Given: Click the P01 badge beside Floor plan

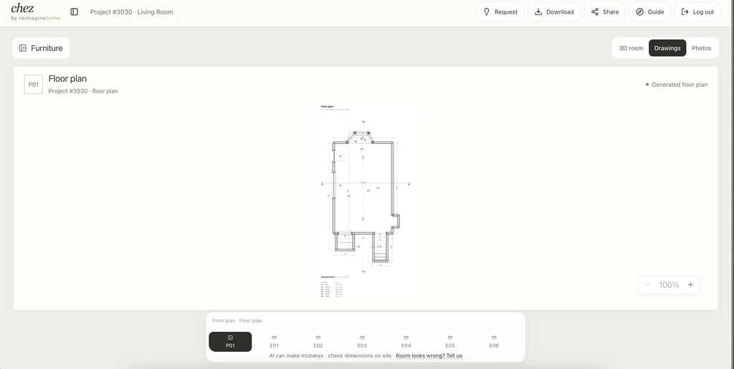Looking at the screenshot, I should tap(33, 85).
